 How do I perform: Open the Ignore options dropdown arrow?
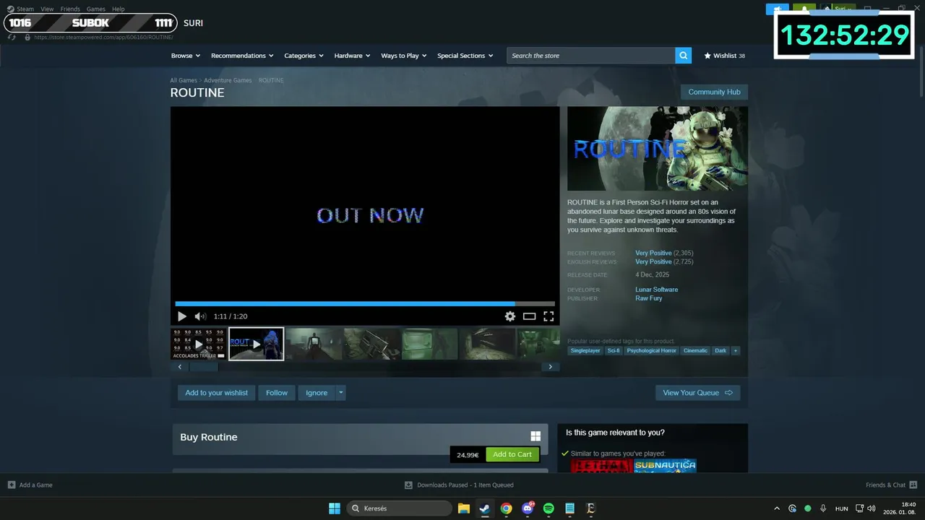click(341, 393)
